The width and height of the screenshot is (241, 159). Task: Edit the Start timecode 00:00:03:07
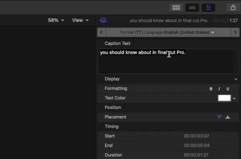(x=196, y=136)
